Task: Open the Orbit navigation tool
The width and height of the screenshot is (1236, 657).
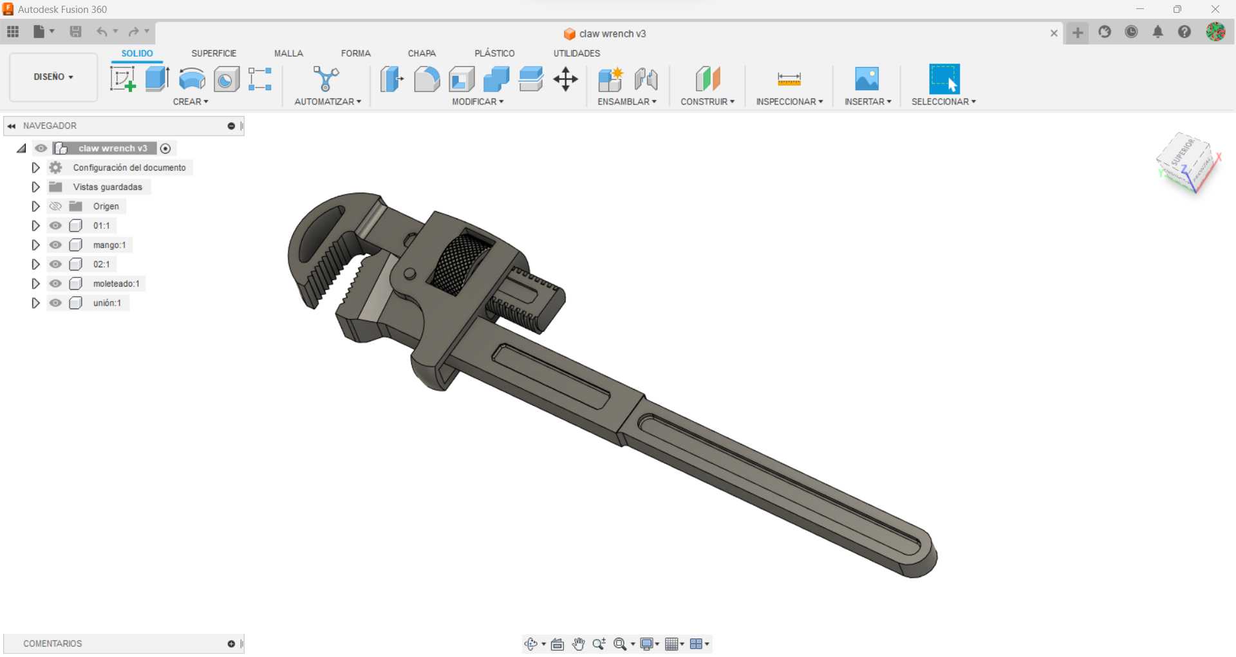Action: coord(531,643)
